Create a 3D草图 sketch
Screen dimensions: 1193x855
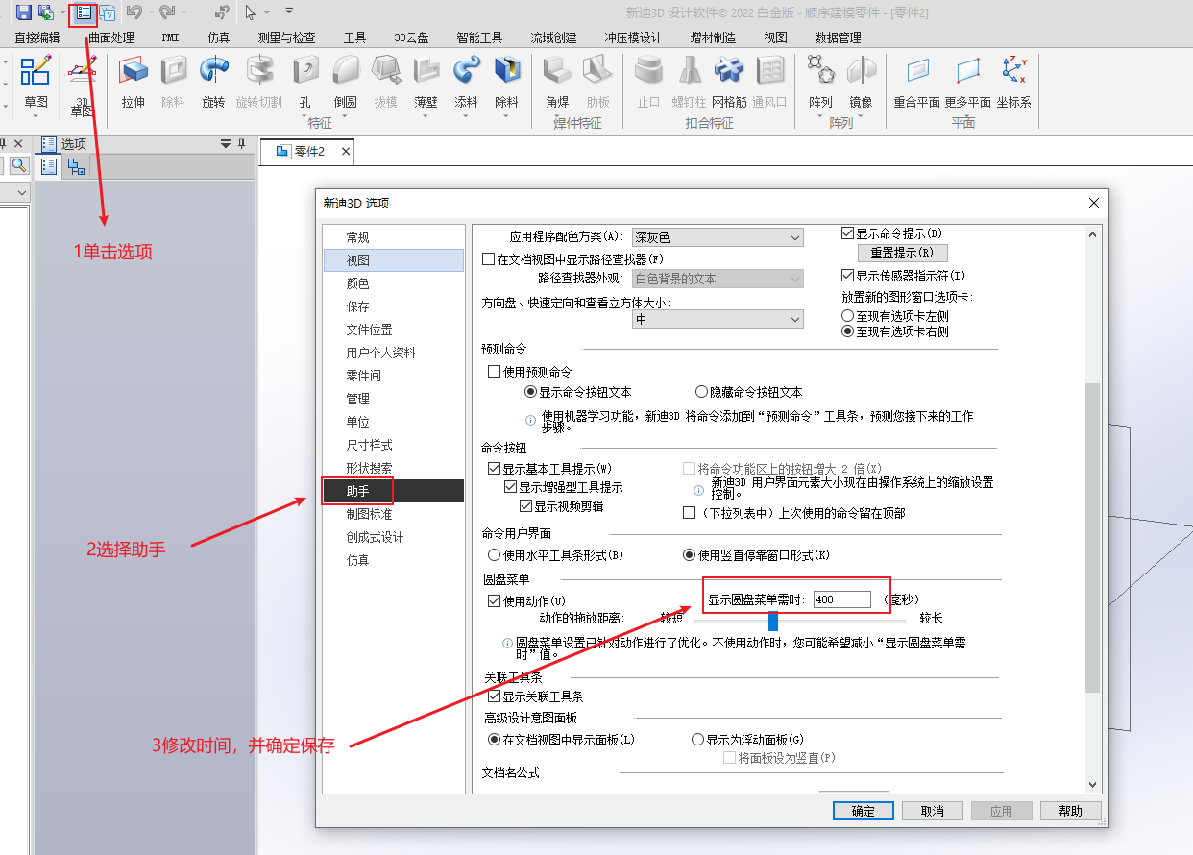83,85
